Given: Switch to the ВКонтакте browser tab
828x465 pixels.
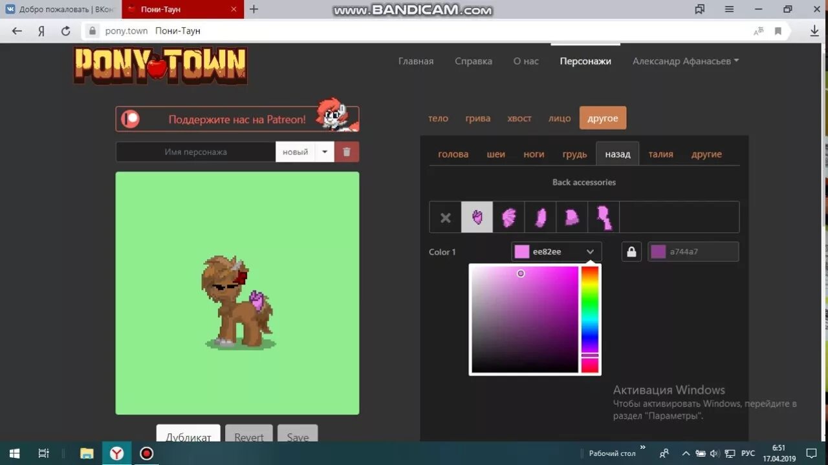Looking at the screenshot, I should click(60, 9).
